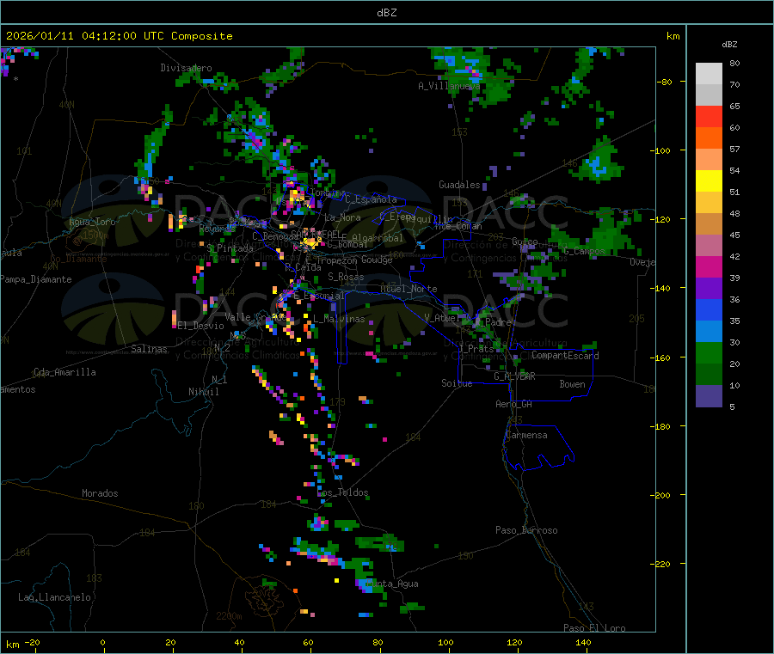The height and width of the screenshot is (654, 774).
Task: Select the 'Agua_Toro' map label
Action: pos(92,222)
